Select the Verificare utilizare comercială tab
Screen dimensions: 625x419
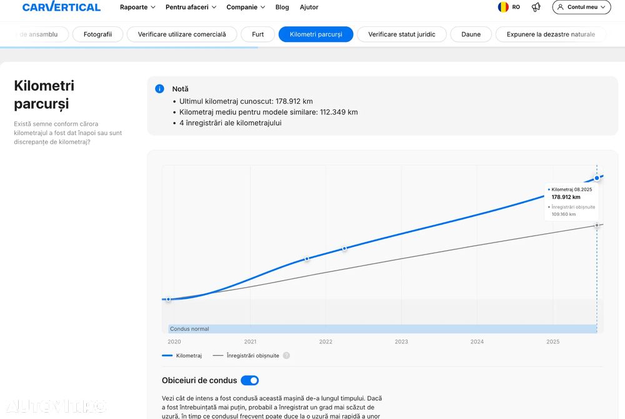coord(182,34)
